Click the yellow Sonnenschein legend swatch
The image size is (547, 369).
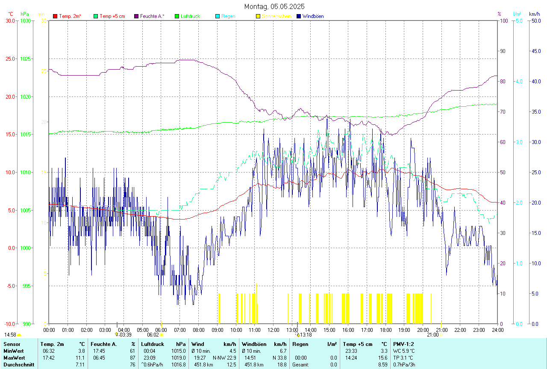pyautogui.click(x=258, y=16)
